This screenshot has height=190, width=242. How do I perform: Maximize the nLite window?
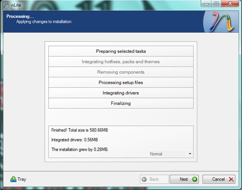216,3
